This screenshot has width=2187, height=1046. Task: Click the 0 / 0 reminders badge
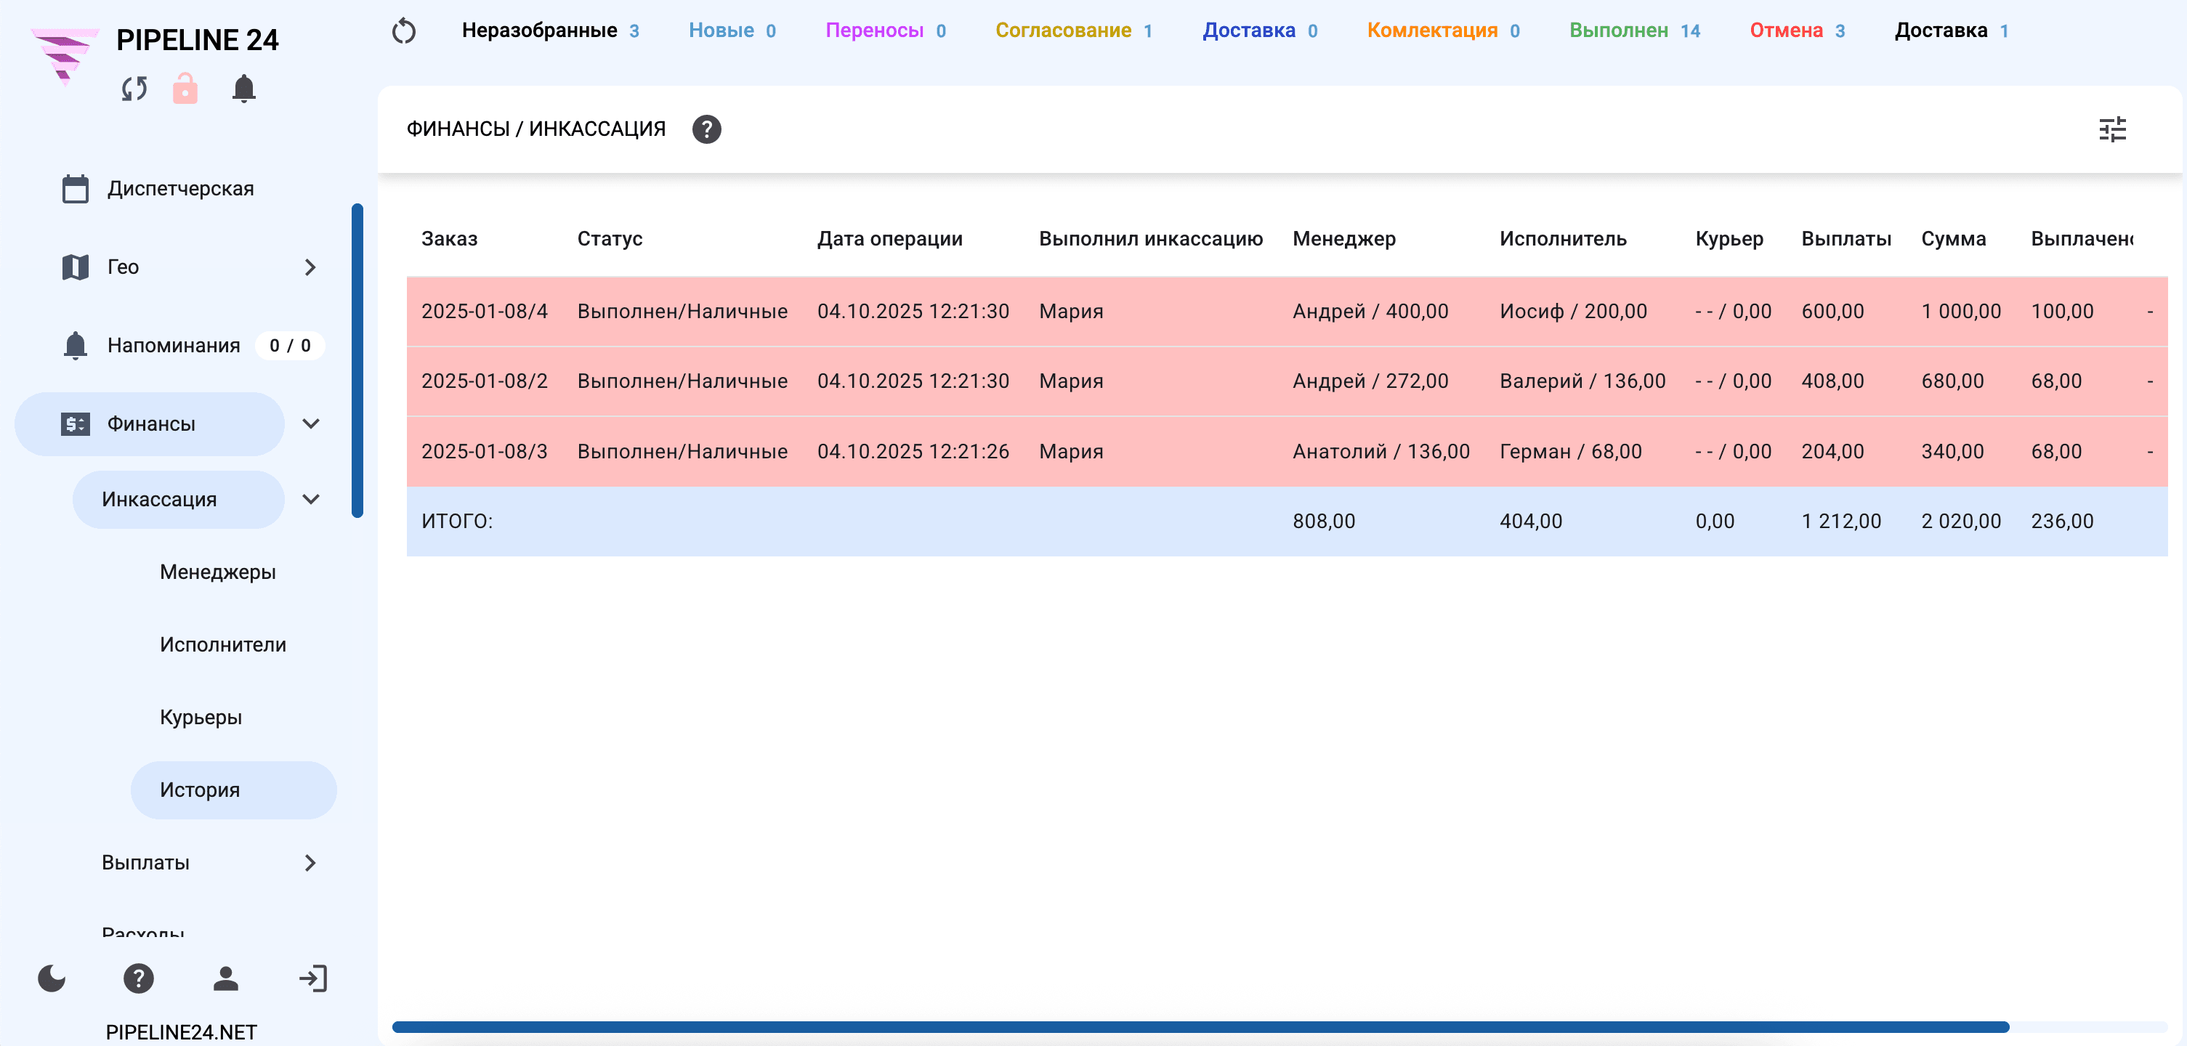pos(289,346)
